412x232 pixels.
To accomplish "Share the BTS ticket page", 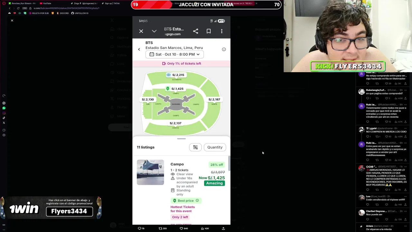I will coord(195,31).
